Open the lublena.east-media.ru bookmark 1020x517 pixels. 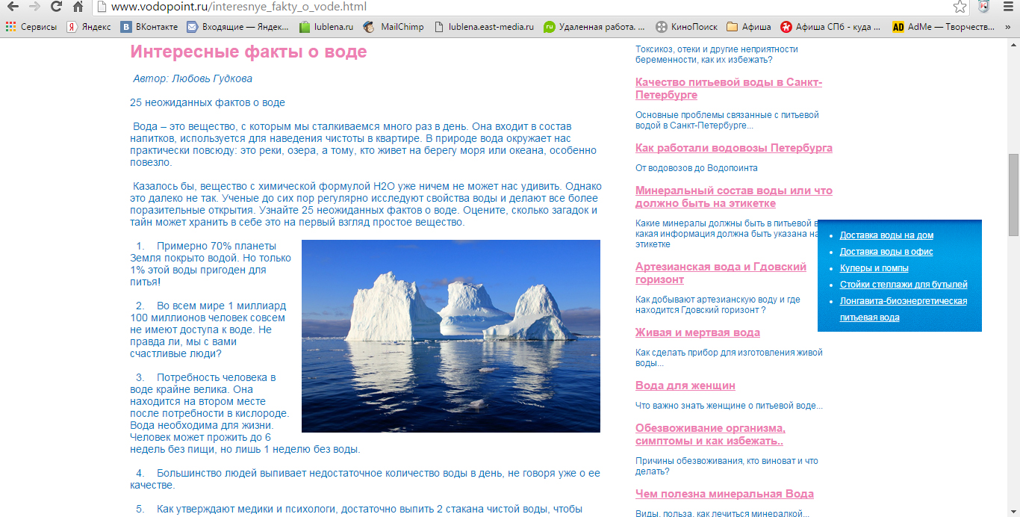[x=484, y=27]
